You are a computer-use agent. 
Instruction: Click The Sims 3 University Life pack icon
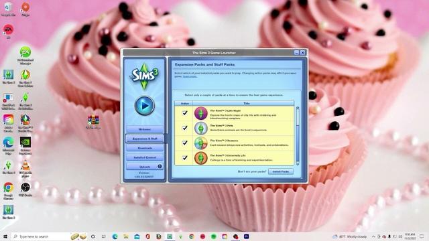pyautogui.click(x=201, y=158)
